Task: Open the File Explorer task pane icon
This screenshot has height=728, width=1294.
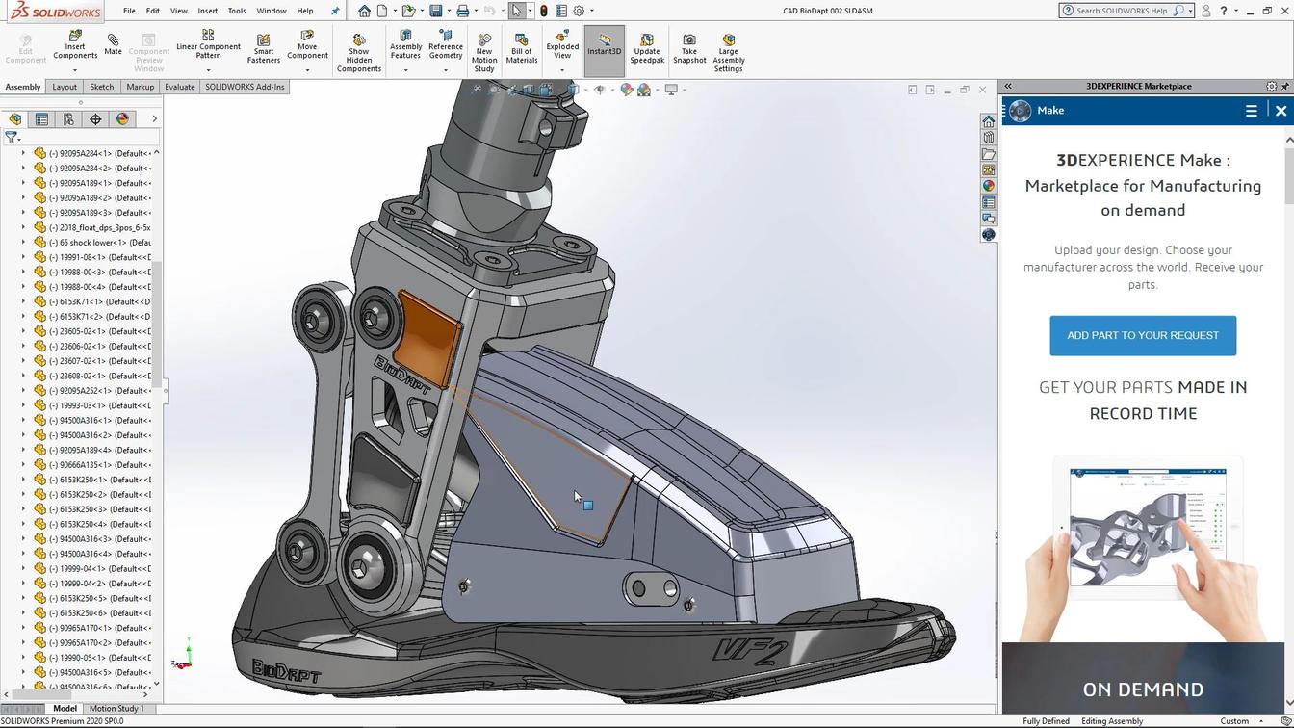Action: click(x=989, y=154)
